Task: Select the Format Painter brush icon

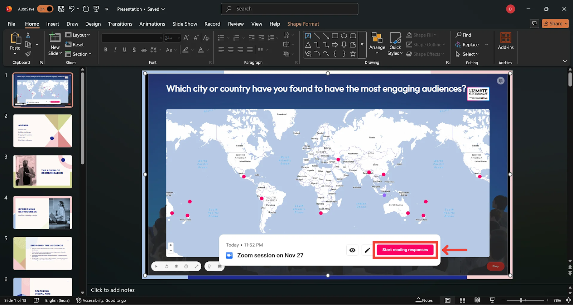Action: 28,54
